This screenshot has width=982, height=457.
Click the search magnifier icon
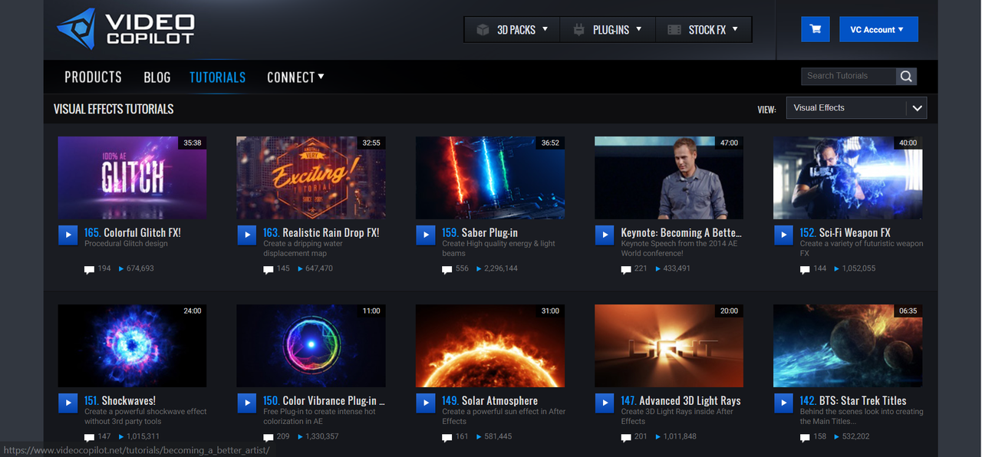pos(906,76)
